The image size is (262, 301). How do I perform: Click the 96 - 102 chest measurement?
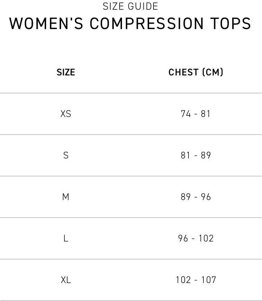click(x=196, y=238)
